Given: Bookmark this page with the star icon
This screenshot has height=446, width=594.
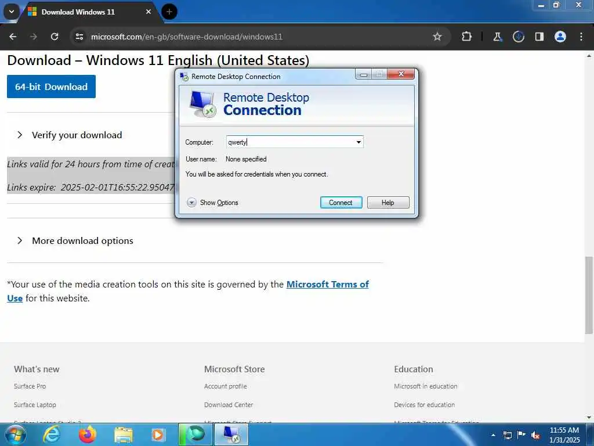Looking at the screenshot, I should [437, 37].
